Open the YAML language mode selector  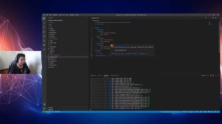point(205,112)
